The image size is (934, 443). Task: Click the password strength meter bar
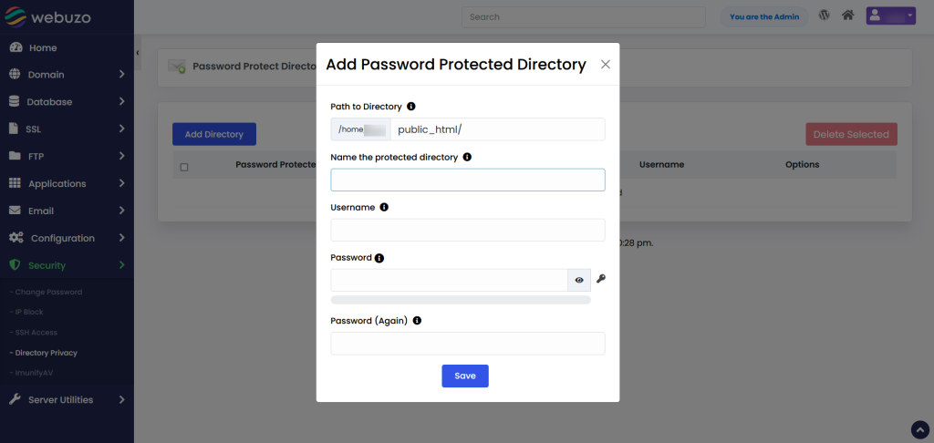pos(461,300)
